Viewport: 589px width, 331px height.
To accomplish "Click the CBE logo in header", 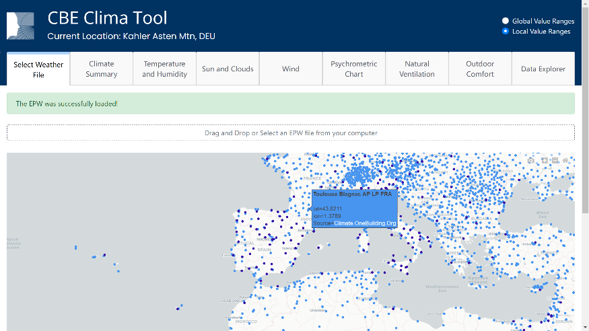I will tap(21, 26).
